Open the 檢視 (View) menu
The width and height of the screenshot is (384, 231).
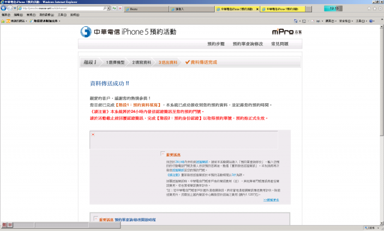pos(31,15)
